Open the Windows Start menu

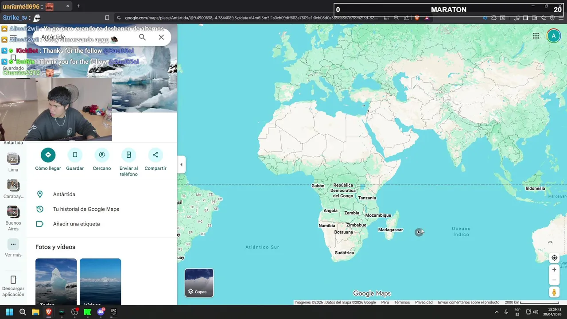[x=9, y=312]
